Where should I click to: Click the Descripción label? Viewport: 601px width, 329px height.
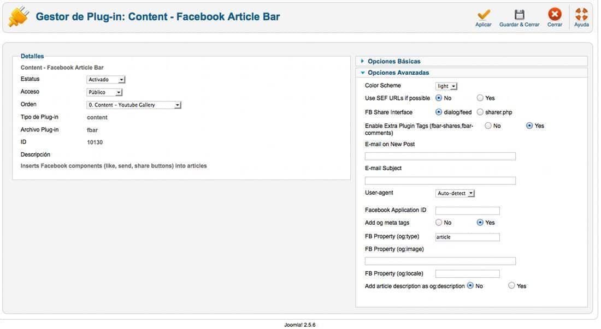pyautogui.click(x=36, y=154)
